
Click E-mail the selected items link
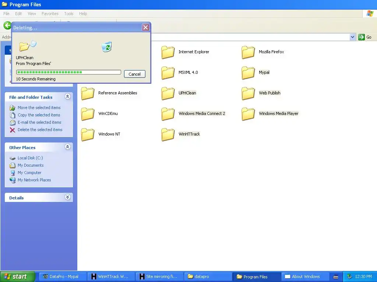coord(39,122)
